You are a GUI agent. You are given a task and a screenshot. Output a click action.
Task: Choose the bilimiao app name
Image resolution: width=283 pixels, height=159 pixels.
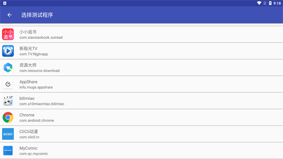coord(27,98)
